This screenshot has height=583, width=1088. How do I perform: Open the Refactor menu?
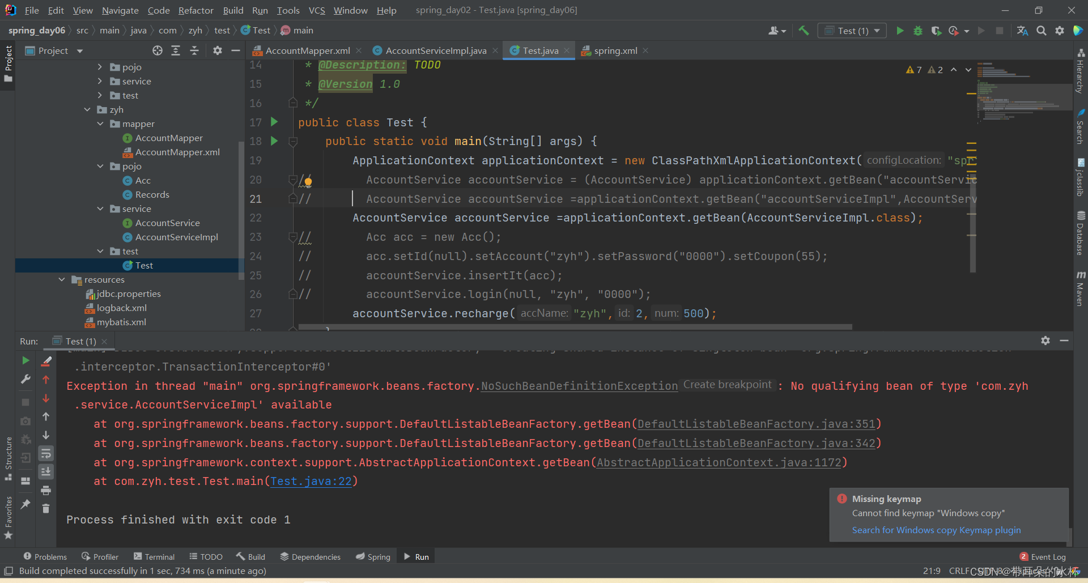[195, 10]
